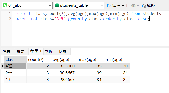169x93 pixels.
Task: Click the max age value 35
Action: (90, 66)
